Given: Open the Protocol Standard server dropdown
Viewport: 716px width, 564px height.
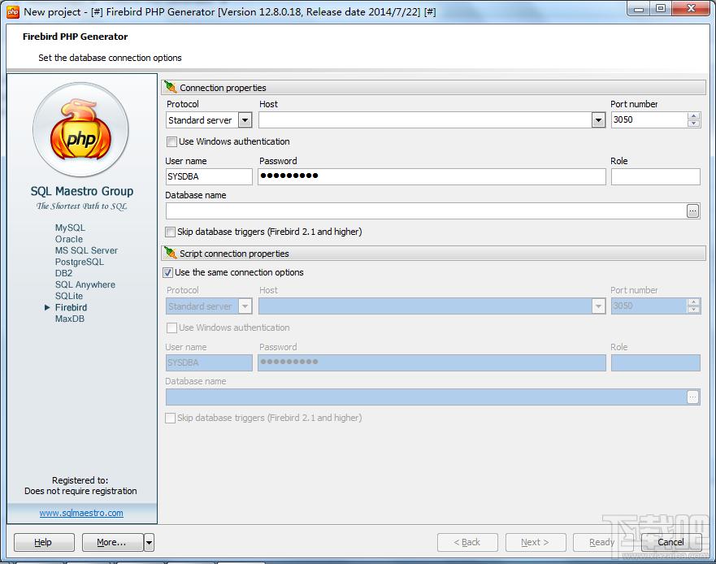Looking at the screenshot, I should coord(245,120).
